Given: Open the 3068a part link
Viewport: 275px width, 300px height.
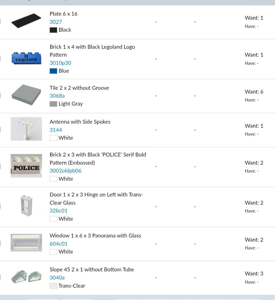Looking at the screenshot, I should click(x=57, y=96).
